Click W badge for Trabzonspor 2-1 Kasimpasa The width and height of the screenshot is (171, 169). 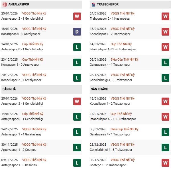click(165, 16)
